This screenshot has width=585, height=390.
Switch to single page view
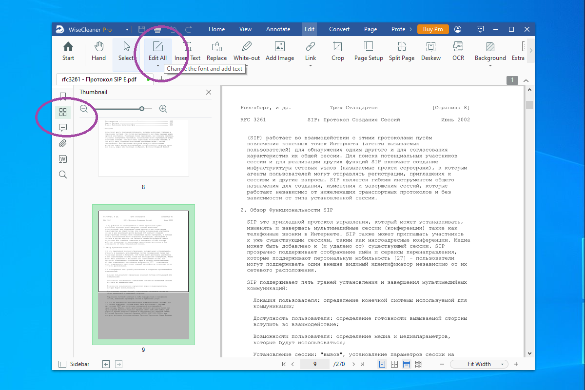click(383, 364)
